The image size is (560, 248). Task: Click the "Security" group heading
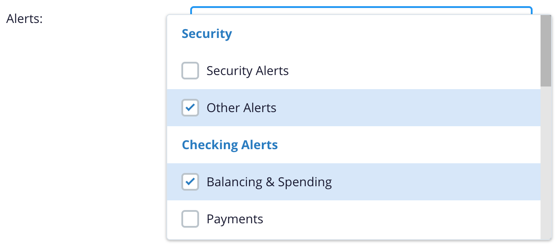tap(207, 34)
